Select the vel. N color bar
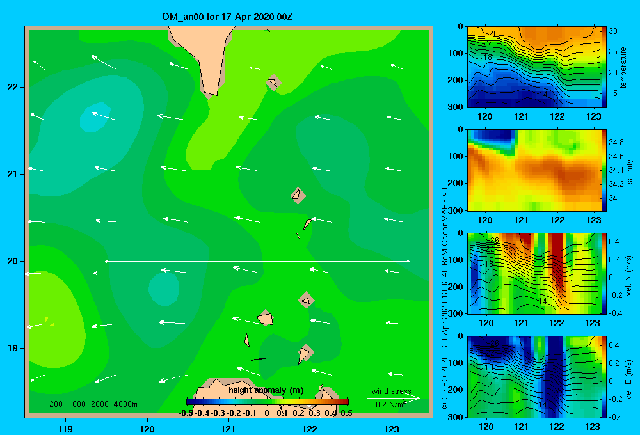The width and height of the screenshot is (640, 435). pyautogui.click(x=604, y=273)
